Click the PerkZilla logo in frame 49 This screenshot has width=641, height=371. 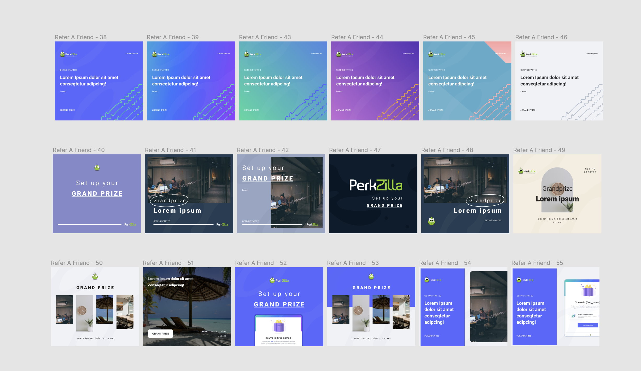[527, 171]
